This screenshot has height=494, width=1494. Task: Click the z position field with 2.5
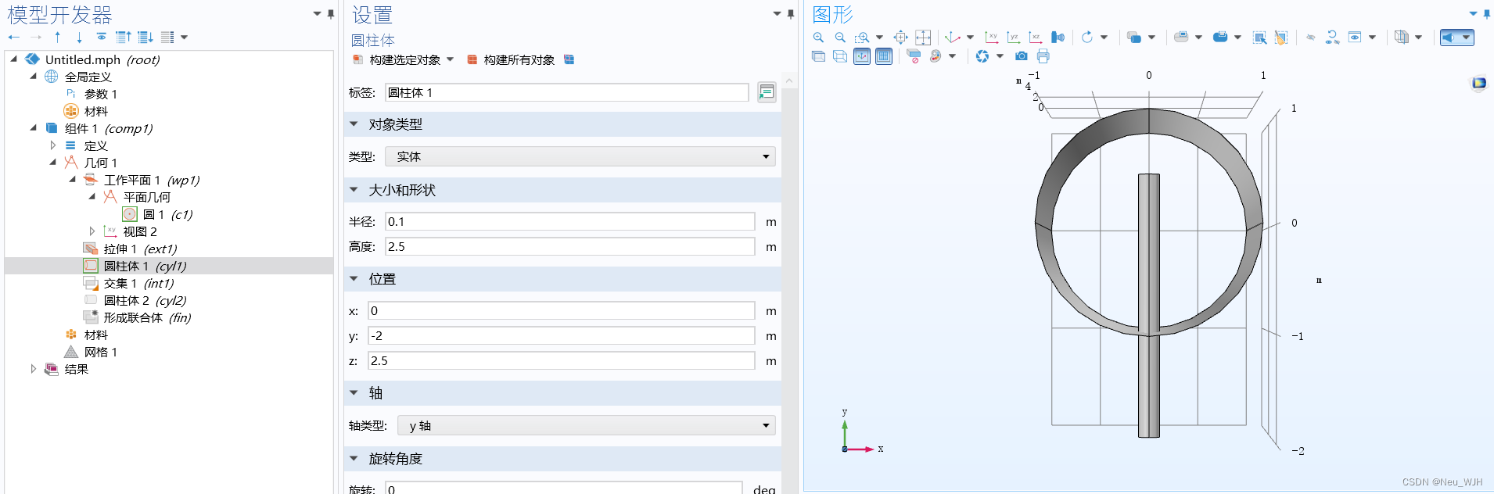(562, 361)
